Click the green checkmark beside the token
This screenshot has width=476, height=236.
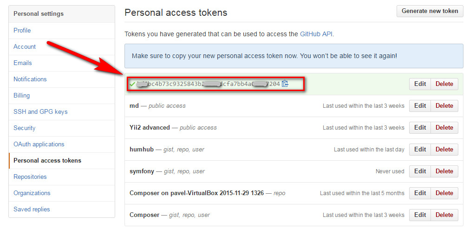coord(132,84)
